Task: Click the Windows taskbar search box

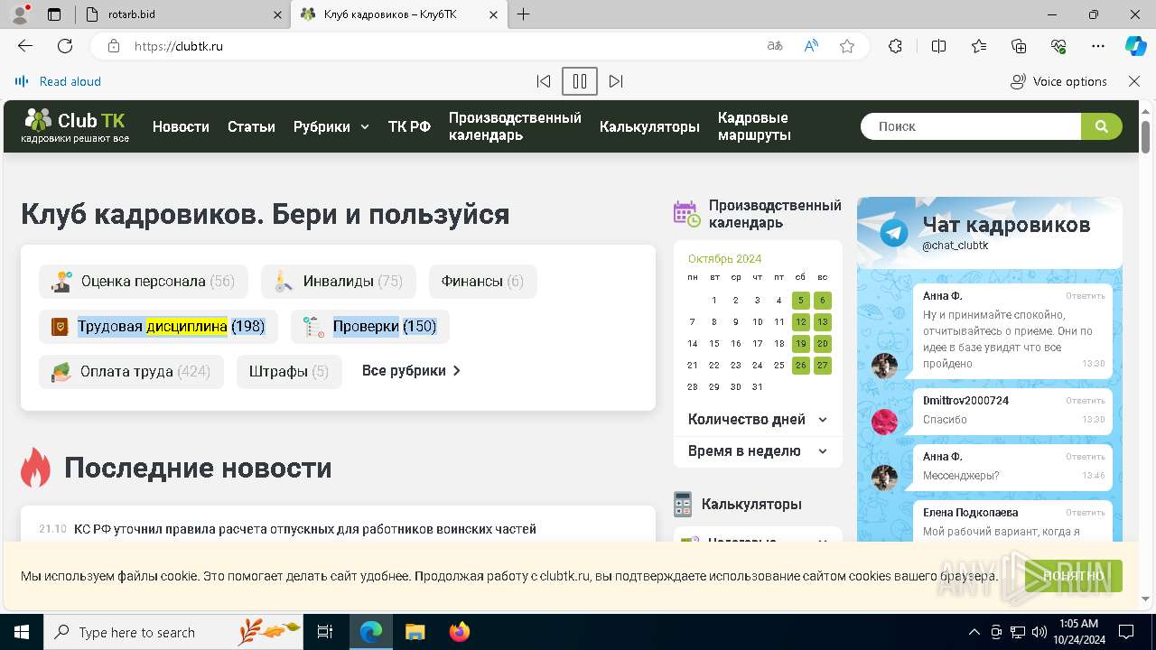Action: 173,632
